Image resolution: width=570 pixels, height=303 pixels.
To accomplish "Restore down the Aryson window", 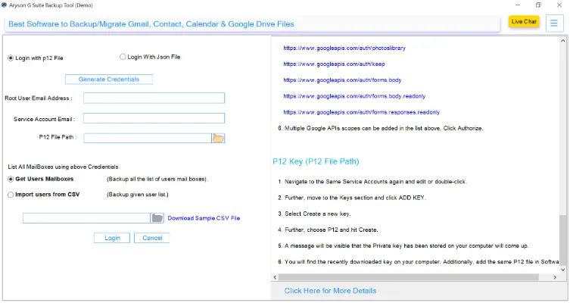I will pyautogui.click(x=538, y=5).
